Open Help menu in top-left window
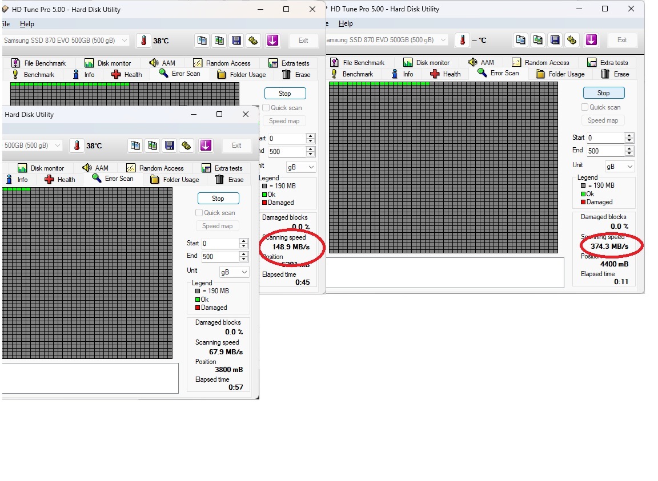This screenshot has height=481, width=658. (27, 24)
